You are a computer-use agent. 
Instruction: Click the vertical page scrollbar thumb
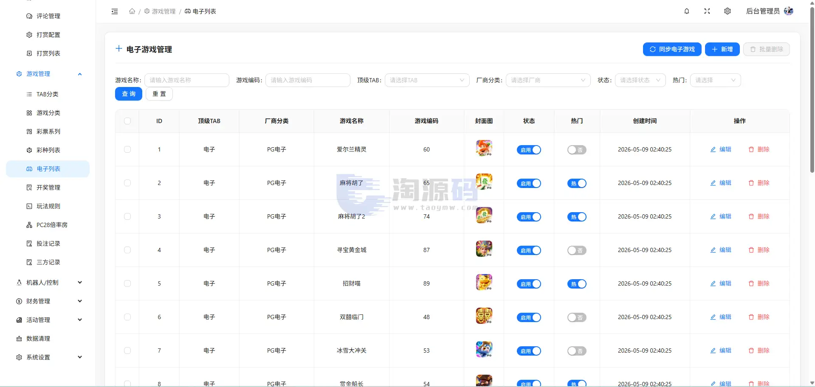click(812, 90)
